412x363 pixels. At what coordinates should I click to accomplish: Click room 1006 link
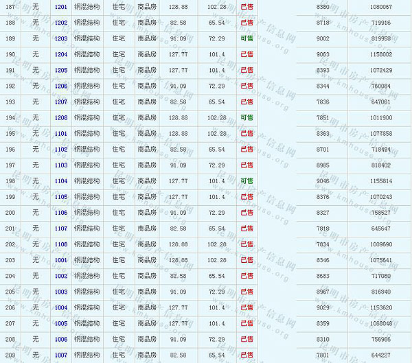tap(61, 339)
